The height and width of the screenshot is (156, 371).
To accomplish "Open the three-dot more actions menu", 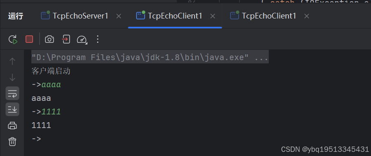I will (x=97, y=39).
